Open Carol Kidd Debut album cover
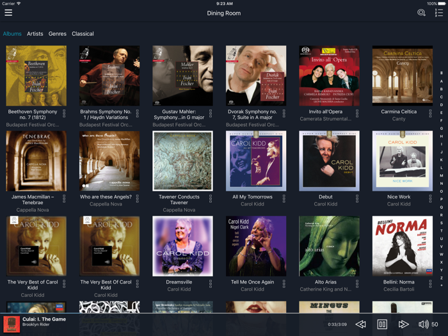 (x=329, y=161)
